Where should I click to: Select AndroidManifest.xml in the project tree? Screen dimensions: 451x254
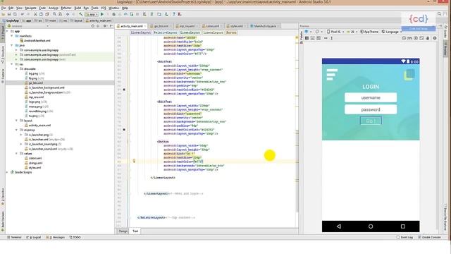(x=35, y=41)
